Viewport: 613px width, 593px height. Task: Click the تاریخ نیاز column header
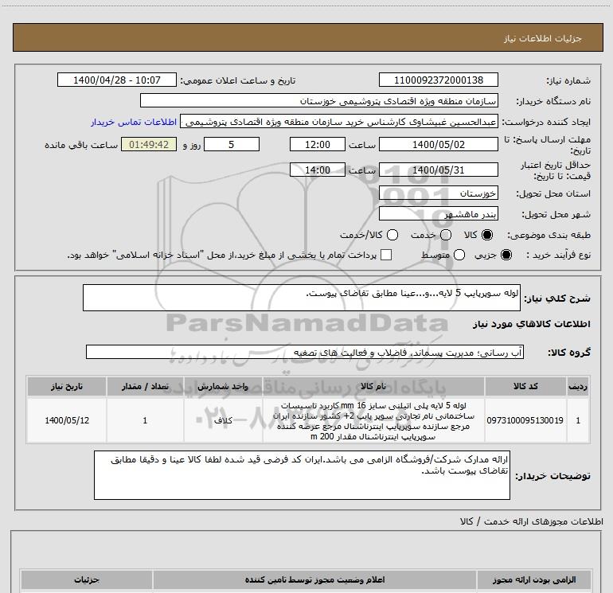67,386
